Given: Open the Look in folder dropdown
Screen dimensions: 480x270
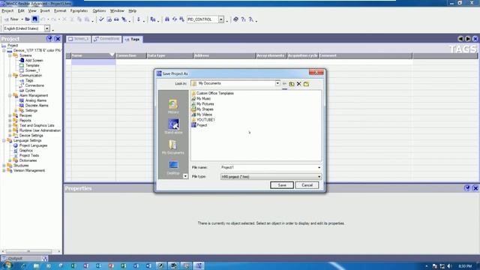Looking at the screenshot, I should 277,83.
